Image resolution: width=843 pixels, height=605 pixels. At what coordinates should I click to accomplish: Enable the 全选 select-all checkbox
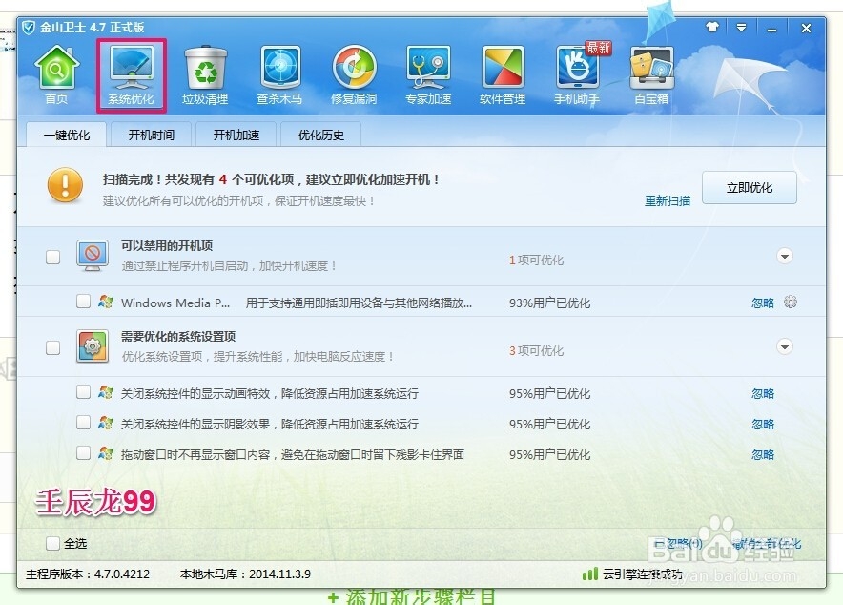pyautogui.click(x=53, y=541)
